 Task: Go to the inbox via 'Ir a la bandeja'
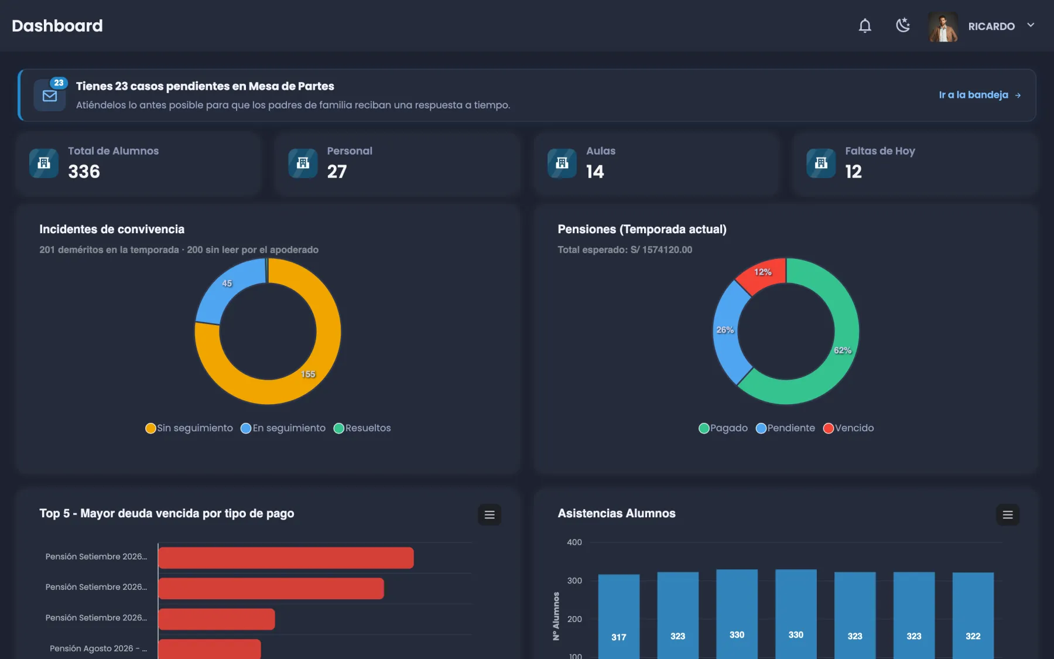pos(980,95)
